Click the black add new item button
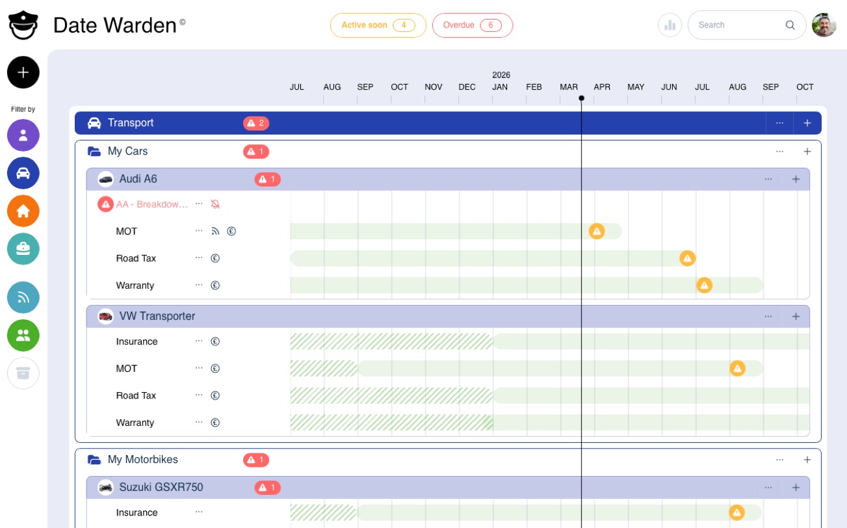This screenshot has width=847, height=528. tap(23, 72)
